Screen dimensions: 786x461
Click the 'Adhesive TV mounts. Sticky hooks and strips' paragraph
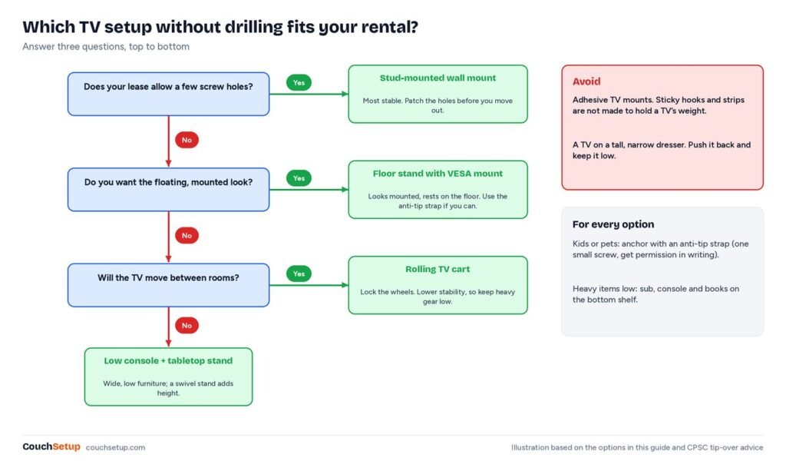tap(658, 105)
